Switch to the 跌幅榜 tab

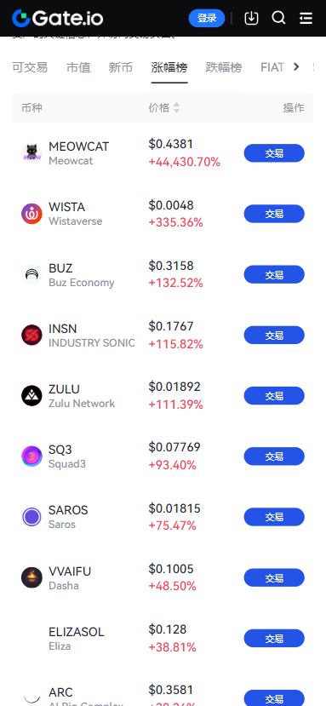(x=224, y=67)
